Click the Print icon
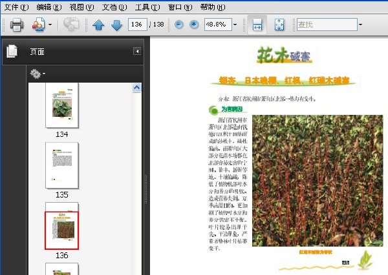Image resolution: width=388 pixels, height=275 pixels. [17, 25]
